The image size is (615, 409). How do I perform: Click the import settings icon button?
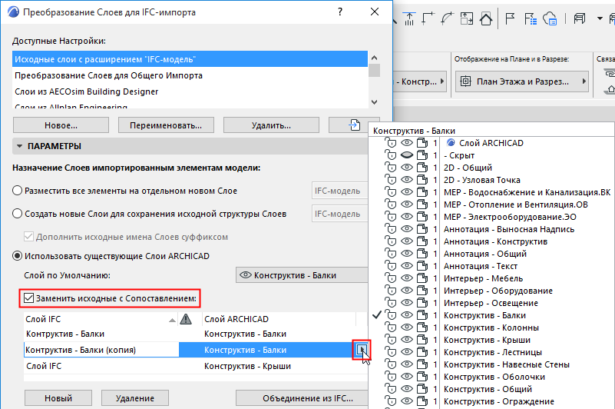pos(354,125)
